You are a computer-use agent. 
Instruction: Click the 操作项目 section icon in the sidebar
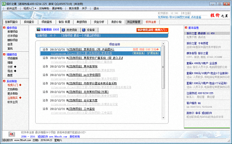pyautogui.click(x=4, y=28)
